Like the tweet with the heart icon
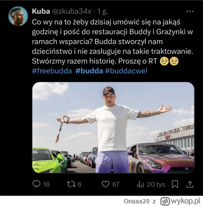 click(106, 184)
